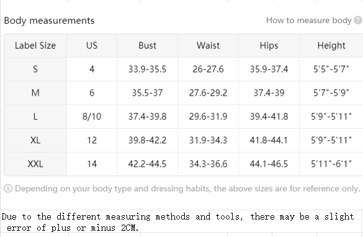Click the Hips column header

tap(269, 45)
